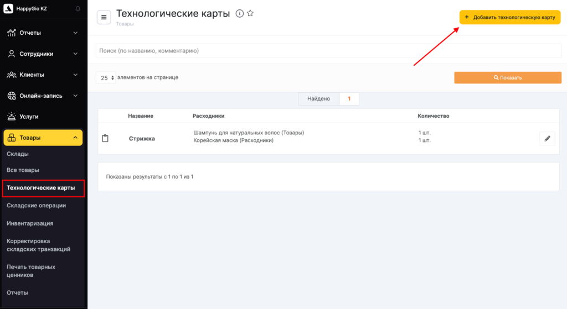Click the HappyGio KZ logo icon
Image resolution: width=567 pixels, height=309 pixels.
pyautogui.click(x=8, y=9)
